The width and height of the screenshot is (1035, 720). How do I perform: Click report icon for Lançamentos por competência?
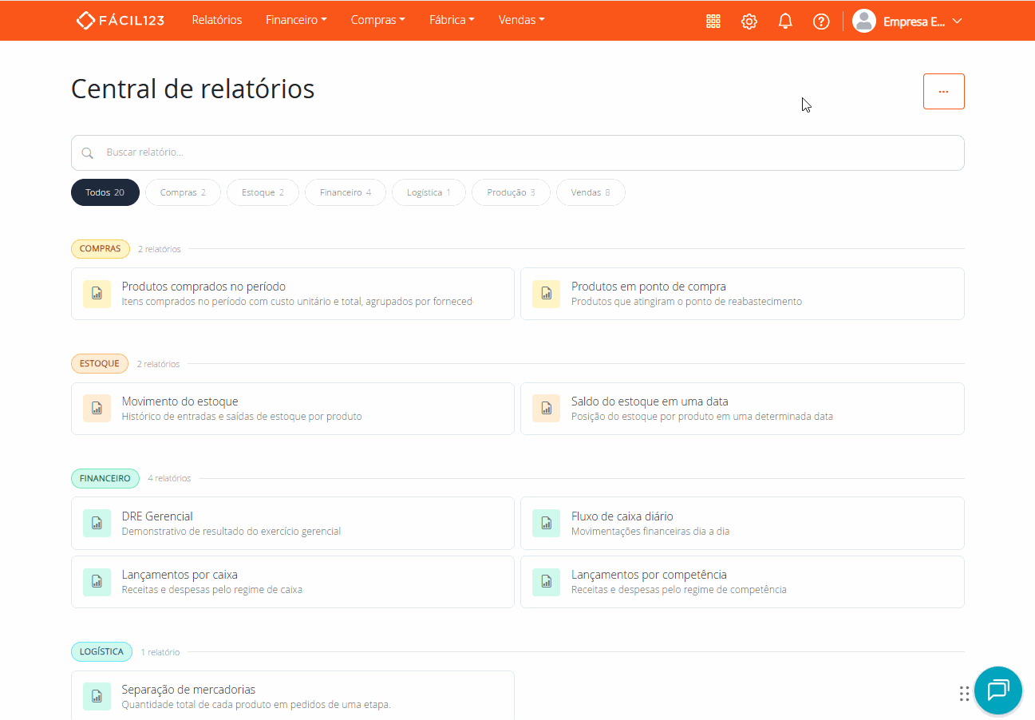pyautogui.click(x=547, y=582)
